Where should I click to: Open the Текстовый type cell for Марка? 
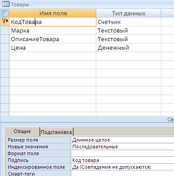click(x=128, y=31)
